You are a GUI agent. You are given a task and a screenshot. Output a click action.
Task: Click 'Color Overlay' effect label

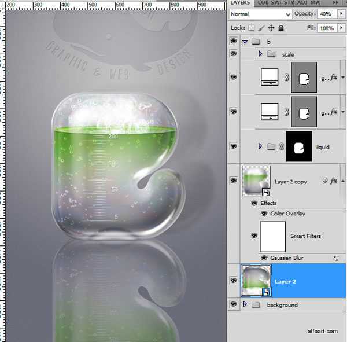tap(287, 214)
